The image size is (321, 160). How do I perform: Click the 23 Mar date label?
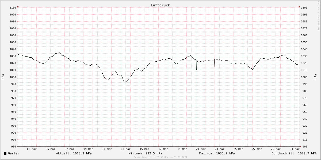[x=220, y=149]
